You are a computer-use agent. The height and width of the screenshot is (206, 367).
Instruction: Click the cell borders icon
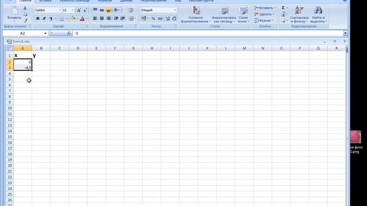click(x=61, y=18)
